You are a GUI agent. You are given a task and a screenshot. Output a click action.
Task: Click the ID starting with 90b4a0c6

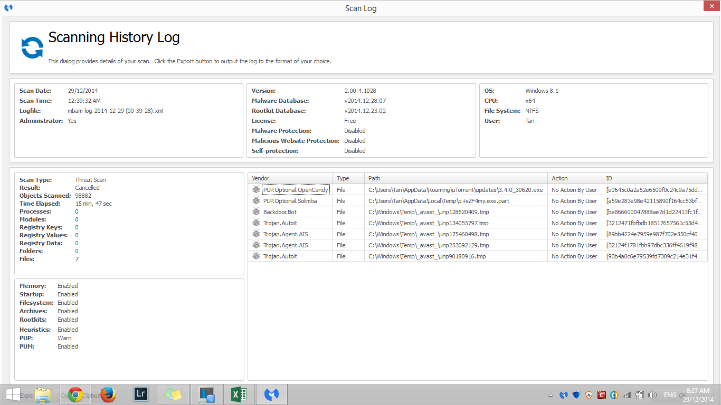pos(654,256)
